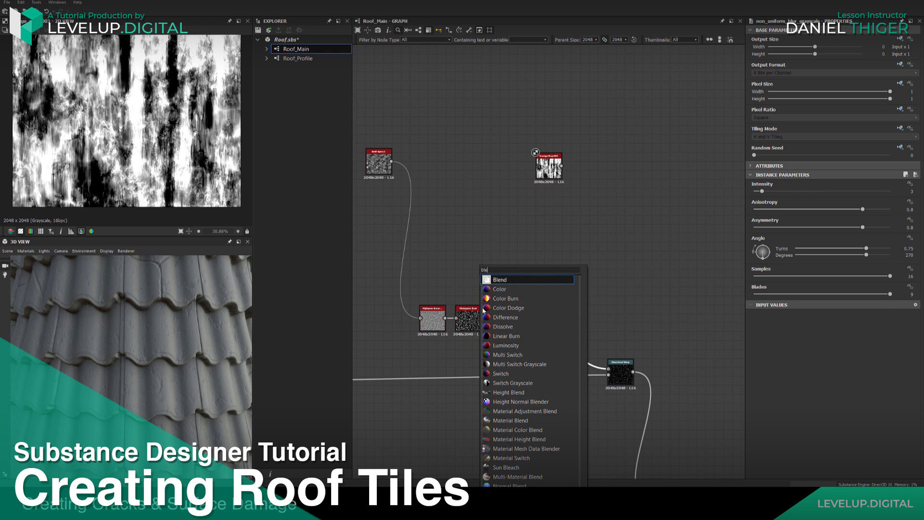
Task: Click the grid-frame icon in graph toolbar
Action: 489,30
